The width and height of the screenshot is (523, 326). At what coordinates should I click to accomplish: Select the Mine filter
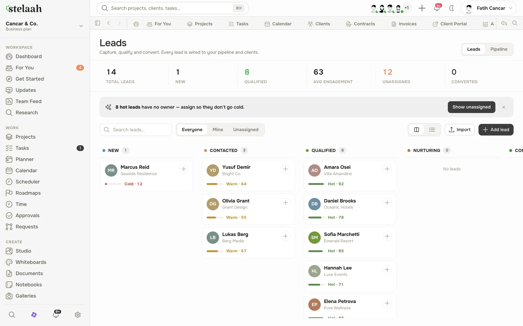coord(218,130)
